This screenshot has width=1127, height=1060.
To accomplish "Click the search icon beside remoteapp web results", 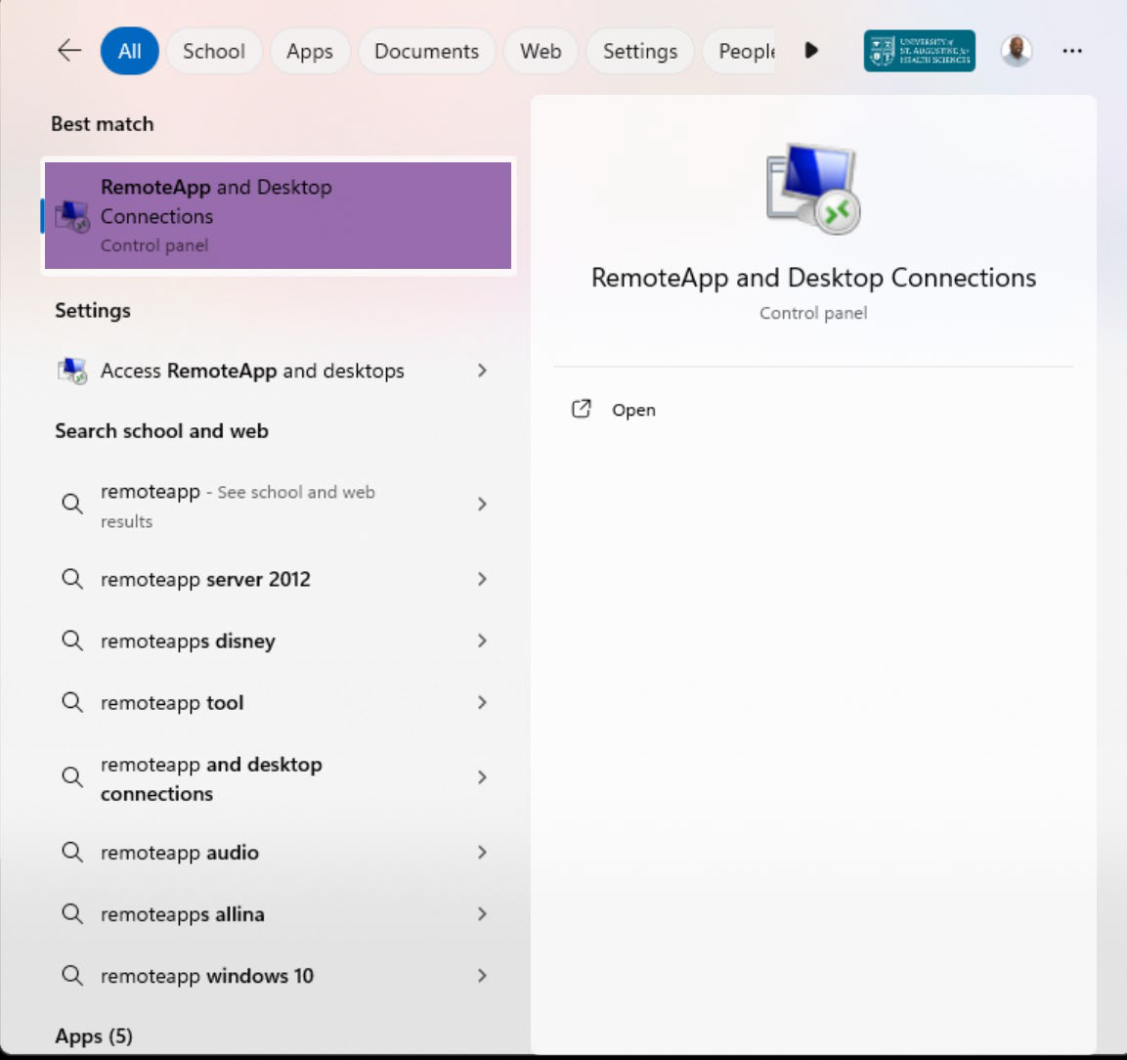I will [x=72, y=505].
